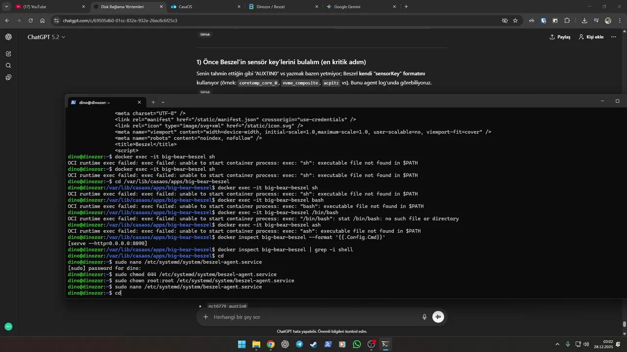Bookmark this page with the star
Screen dimensions: 627x352
pyautogui.click(x=515, y=21)
